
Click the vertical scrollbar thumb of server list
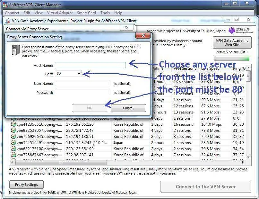248,76
